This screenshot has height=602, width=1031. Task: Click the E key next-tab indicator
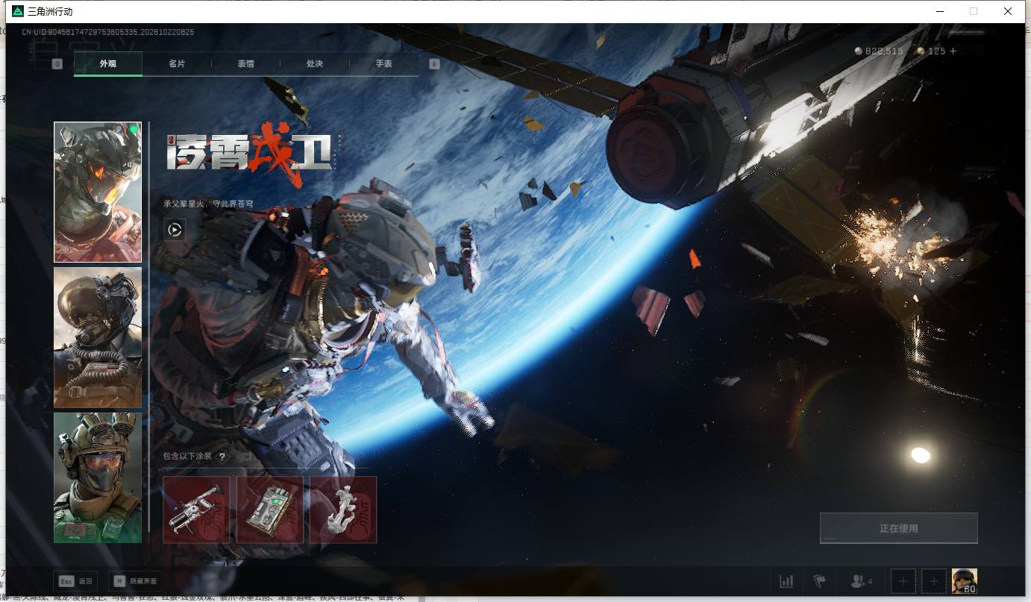[x=434, y=64]
